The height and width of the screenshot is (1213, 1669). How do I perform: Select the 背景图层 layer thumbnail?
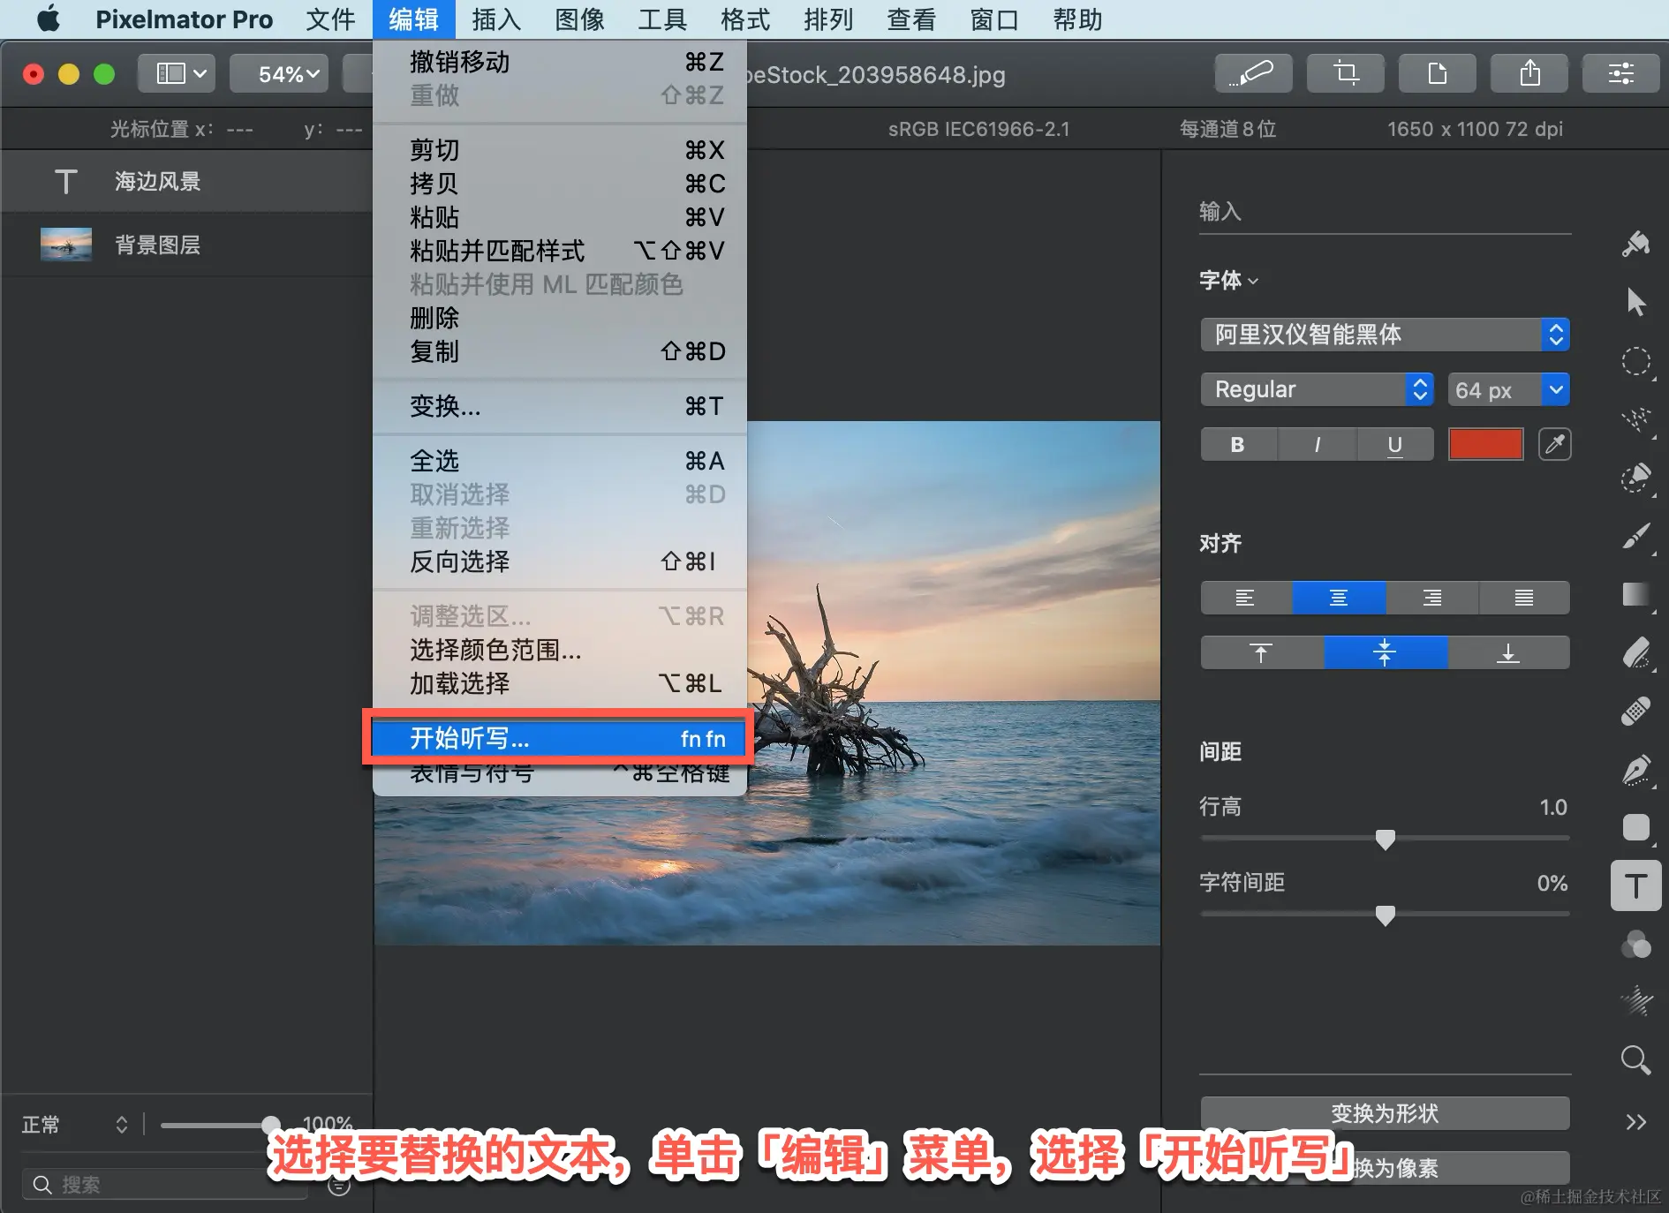66,245
